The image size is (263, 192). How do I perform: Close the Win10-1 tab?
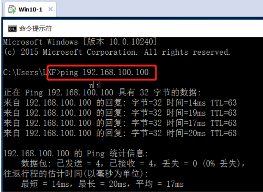tap(50, 9)
